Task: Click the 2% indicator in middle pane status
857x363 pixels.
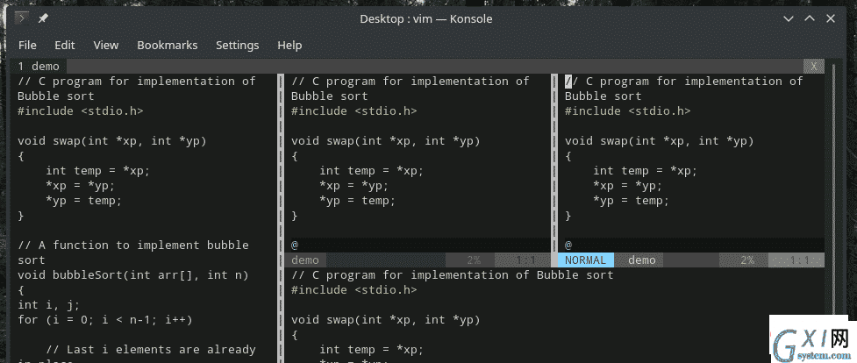Action: pyautogui.click(x=474, y=260)
